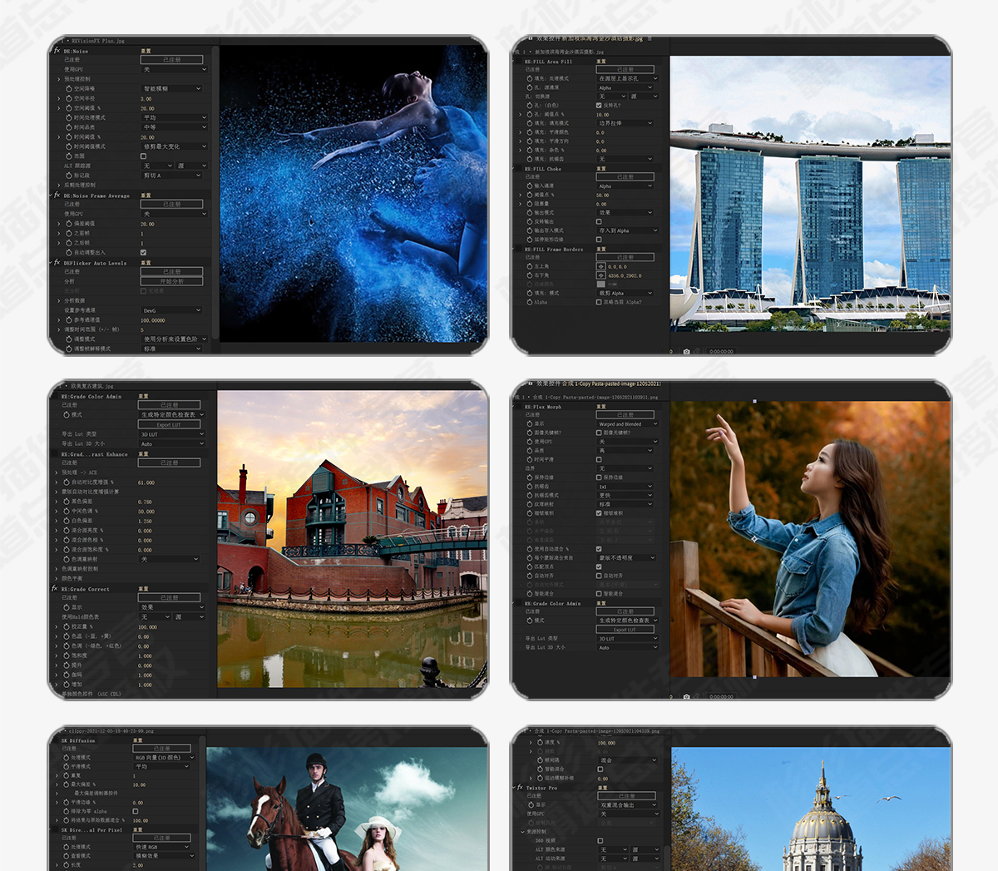Click the stopwatch beside 空间阈值 %
This screenshot has height=871, width=998.
(x=69, y=108)
